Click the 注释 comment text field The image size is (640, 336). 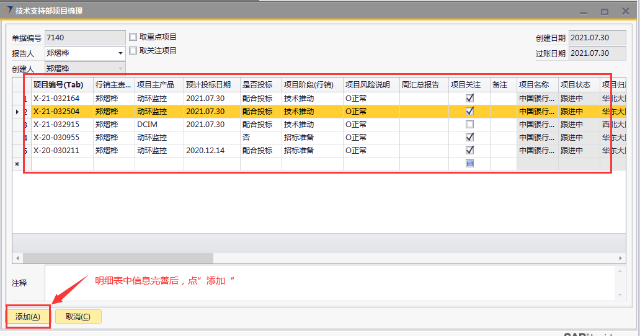tap(329, 283)
